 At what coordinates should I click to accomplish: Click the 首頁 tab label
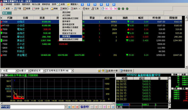[7, 13]
